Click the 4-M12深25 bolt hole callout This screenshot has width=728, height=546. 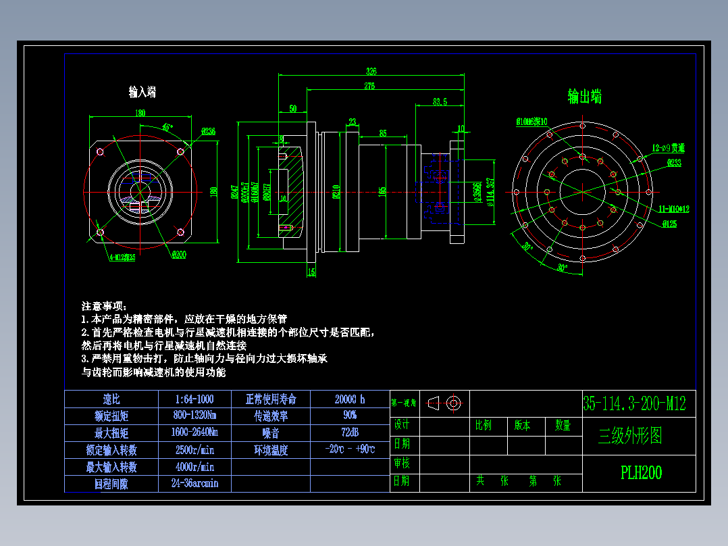[122, 257]
